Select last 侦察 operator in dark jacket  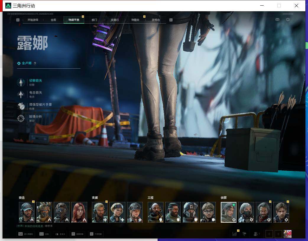pos(281,212)
